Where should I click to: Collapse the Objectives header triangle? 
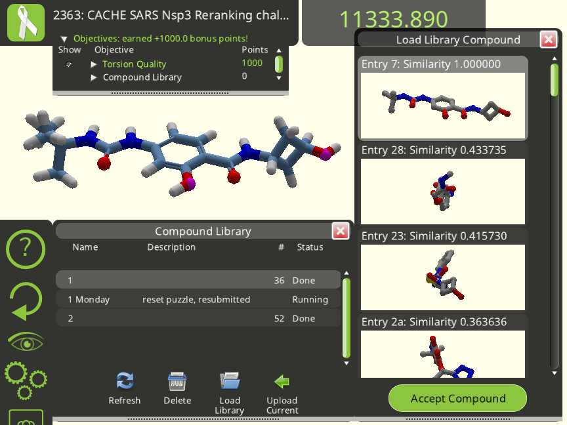click(64, 39)
